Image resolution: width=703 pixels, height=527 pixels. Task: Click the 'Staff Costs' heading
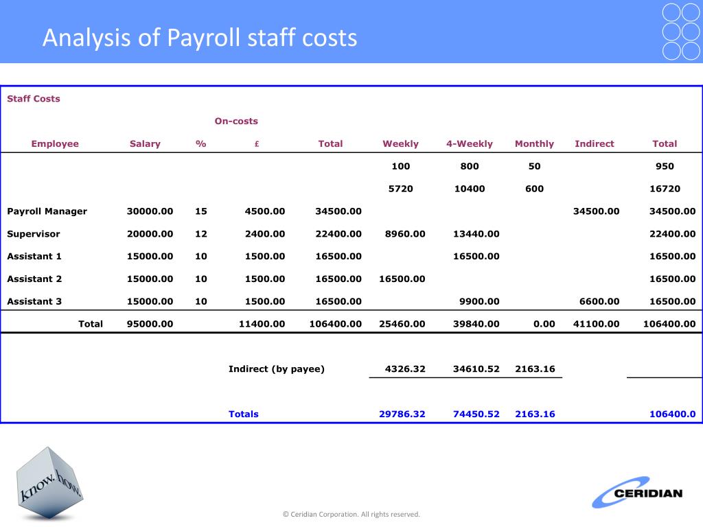[34, 99]
